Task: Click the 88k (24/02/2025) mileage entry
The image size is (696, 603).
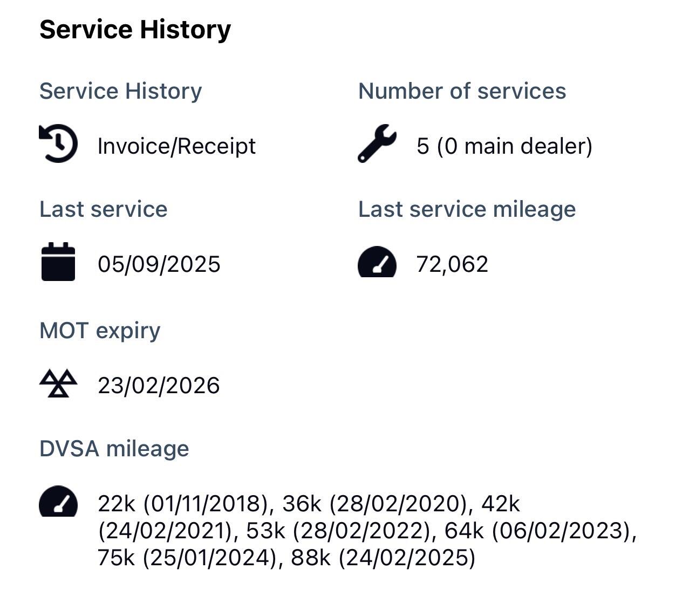Action: [x=383, y=558]
